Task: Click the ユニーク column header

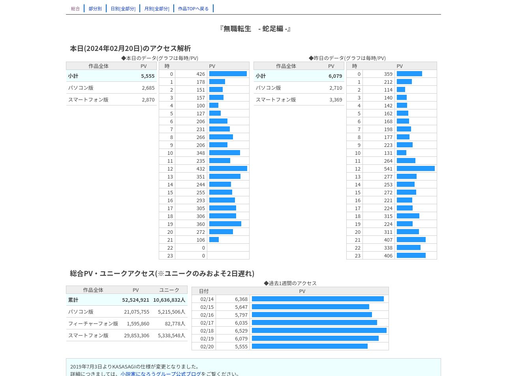Action: [x=169, y=290]
